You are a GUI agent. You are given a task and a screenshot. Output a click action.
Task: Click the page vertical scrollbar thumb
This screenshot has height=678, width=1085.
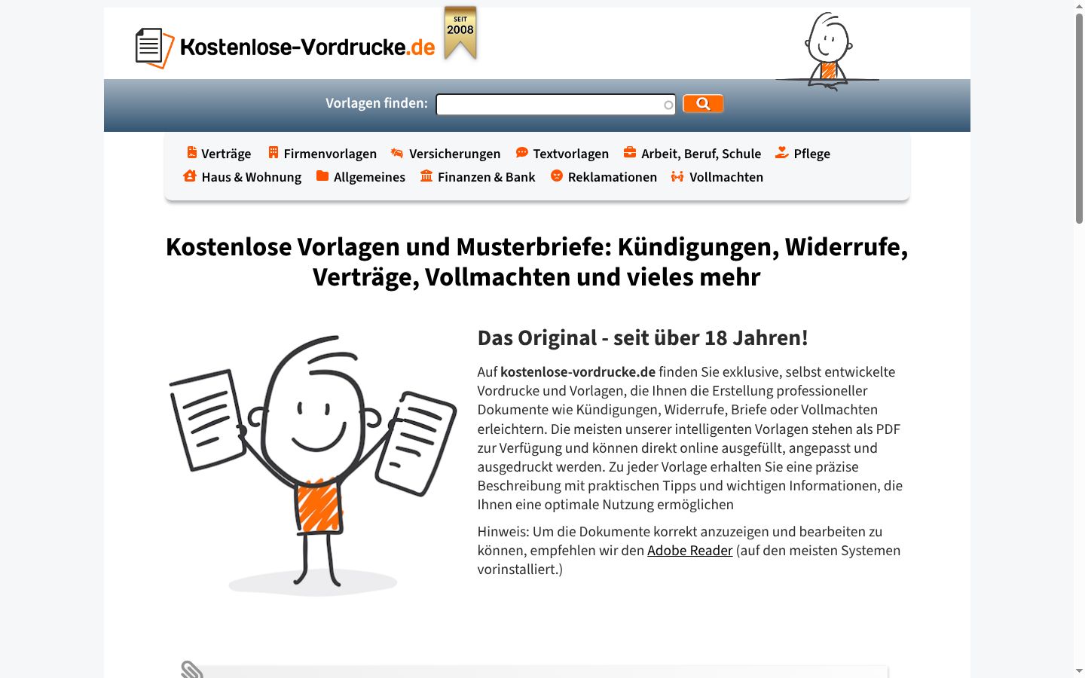(1079, 118)
